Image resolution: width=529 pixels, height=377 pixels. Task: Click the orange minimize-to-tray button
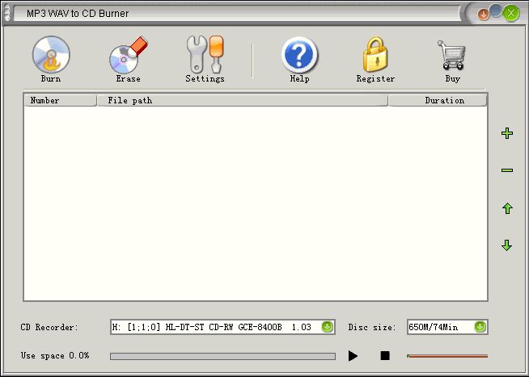pos(484,15)
